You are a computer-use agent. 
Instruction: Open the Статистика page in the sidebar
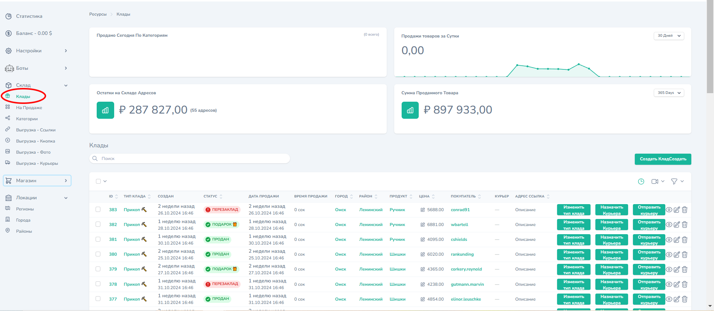pyautogui.click(x=29, y=16)
